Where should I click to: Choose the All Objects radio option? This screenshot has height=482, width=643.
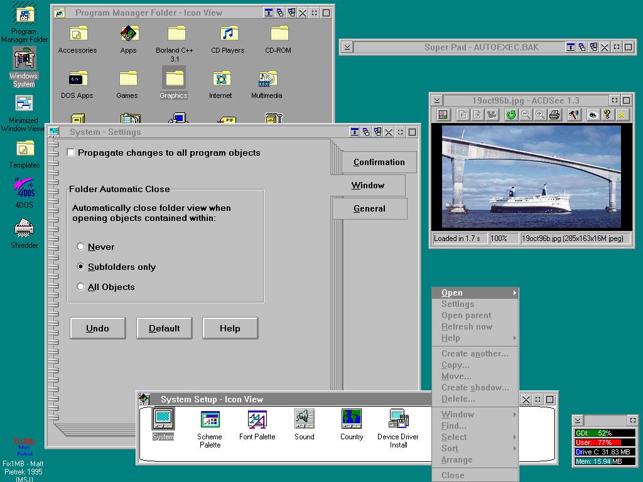80,287
